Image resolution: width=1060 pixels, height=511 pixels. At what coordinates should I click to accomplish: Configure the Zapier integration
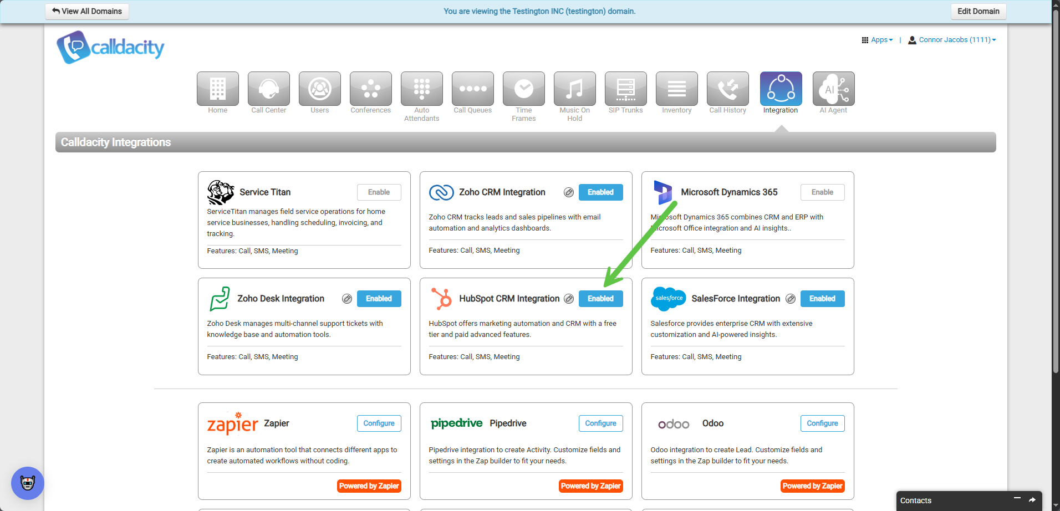tap(379, 423)
